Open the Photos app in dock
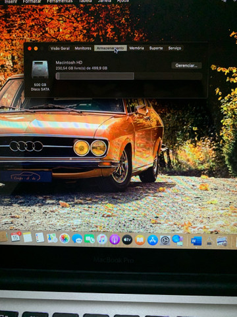Image resolution: width=237 pixels, height=317 pixels. pyautogui.click(x=65, y=238)
